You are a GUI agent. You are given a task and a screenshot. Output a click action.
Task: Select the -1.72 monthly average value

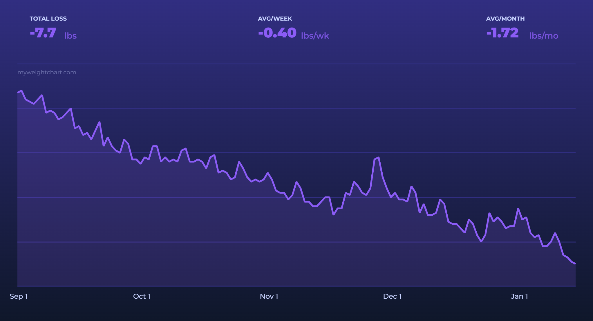[x=502, y=33]
